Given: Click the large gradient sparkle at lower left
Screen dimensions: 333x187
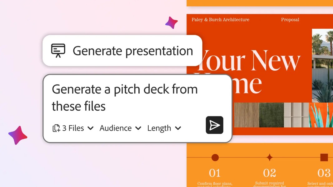Looking at the screenshot, I should pos(18,135).
